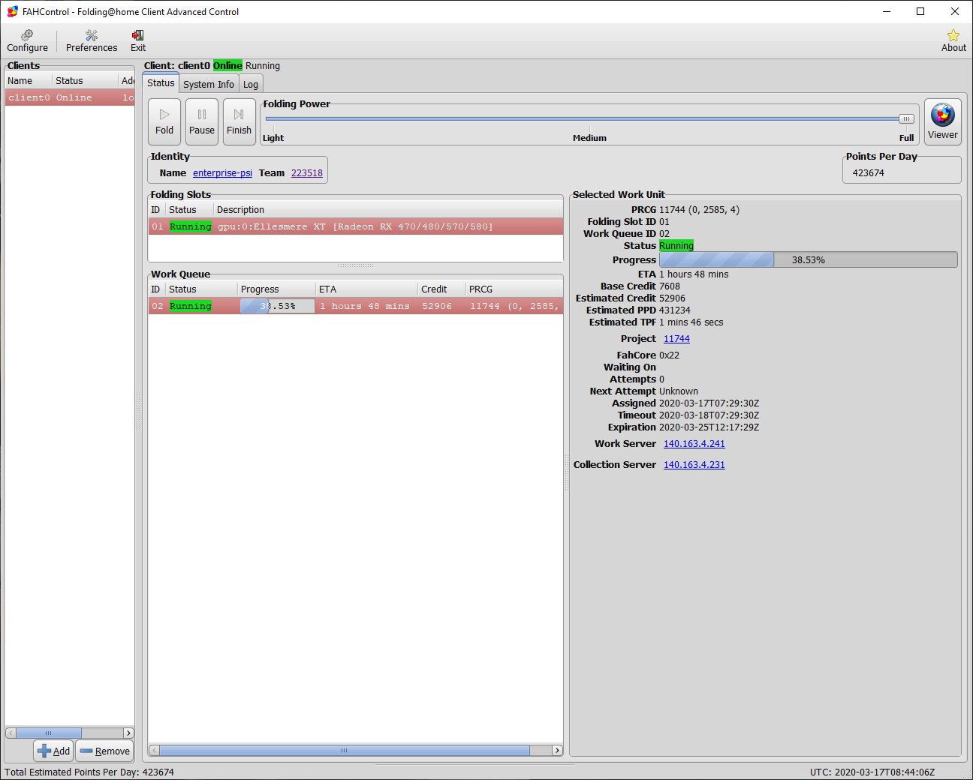Image resolution: width=973 pixels, height=780 pixels.
Task: Sort Work Queue by Credit column
Action: click(441, 289)
